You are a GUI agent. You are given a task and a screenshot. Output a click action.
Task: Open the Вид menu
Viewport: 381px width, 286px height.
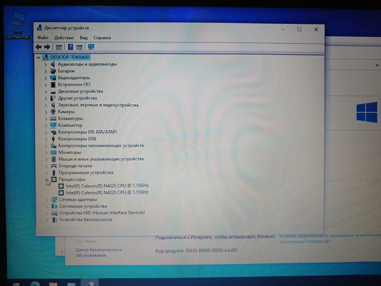pos(84,38)
